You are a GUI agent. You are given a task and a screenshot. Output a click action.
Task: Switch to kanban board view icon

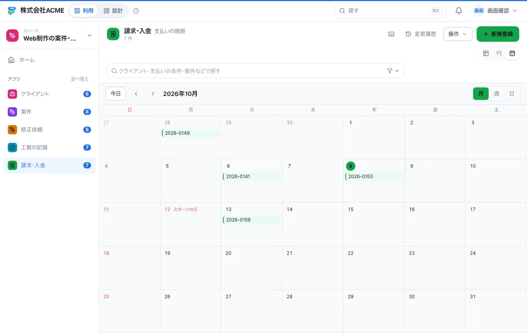tap(499, 53)
